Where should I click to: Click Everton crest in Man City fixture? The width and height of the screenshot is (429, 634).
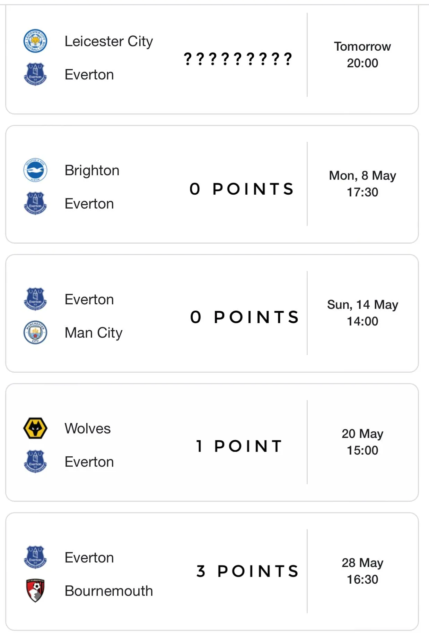tap(35, 299)
